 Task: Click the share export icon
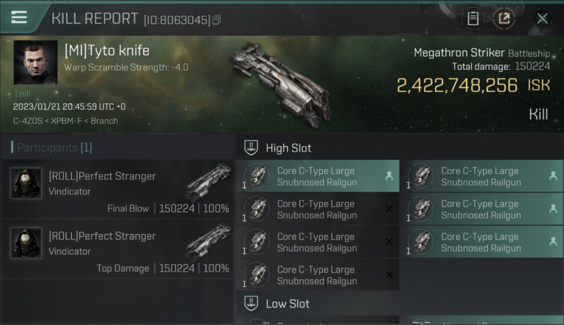(504, 19)
